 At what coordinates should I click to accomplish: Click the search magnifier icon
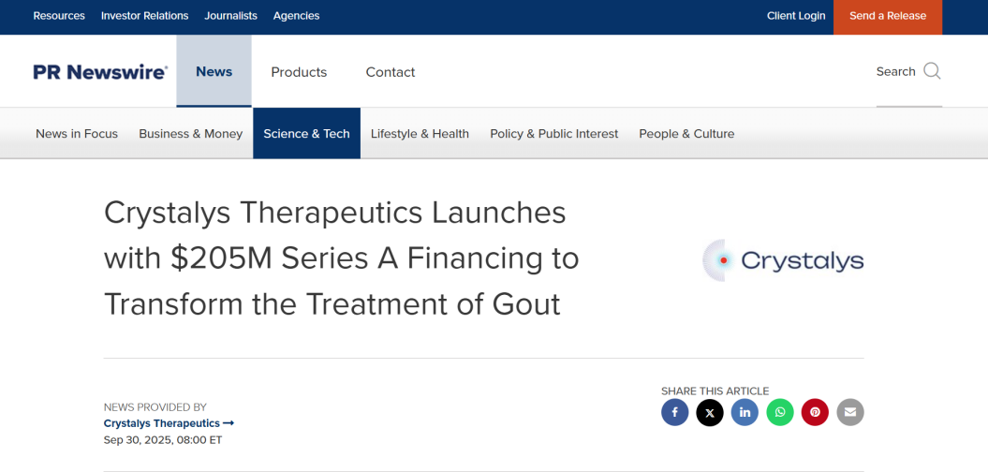coord(932,71)
